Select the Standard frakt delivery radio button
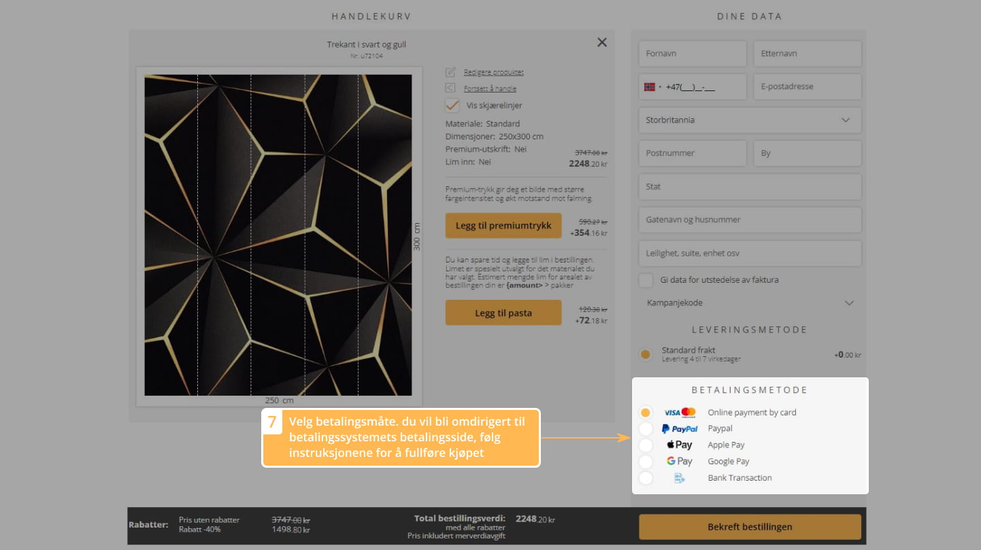Viewport: 981px width, 550px height. pos(646,354)
